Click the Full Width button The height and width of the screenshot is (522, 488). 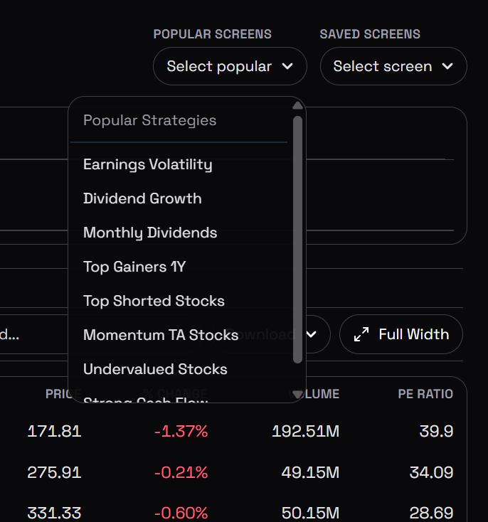tap(401, 334)
